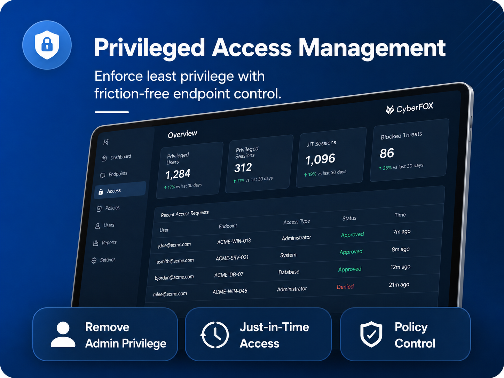This screenshot has height=378, width=504.
Task: Click the 86 blocked threats value
Action: [x=387, y=153]
